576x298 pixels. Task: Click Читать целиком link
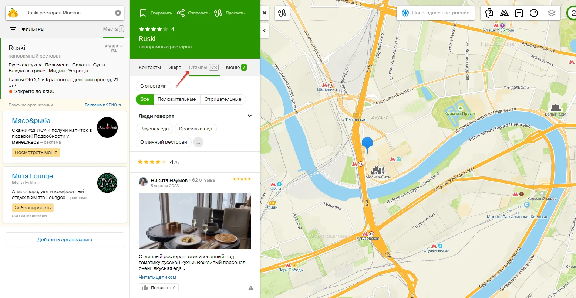point(157,277)
